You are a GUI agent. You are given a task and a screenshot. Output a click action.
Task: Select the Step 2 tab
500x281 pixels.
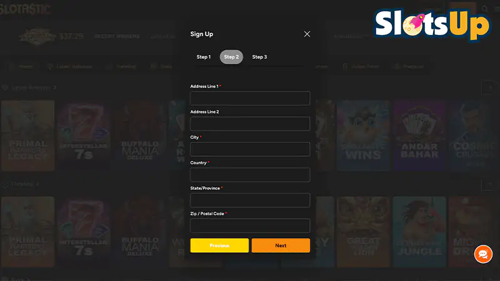pyautogui.click(x=231, y=57)
